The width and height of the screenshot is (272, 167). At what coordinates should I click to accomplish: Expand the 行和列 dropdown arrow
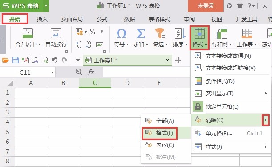[x=231, y=44]
